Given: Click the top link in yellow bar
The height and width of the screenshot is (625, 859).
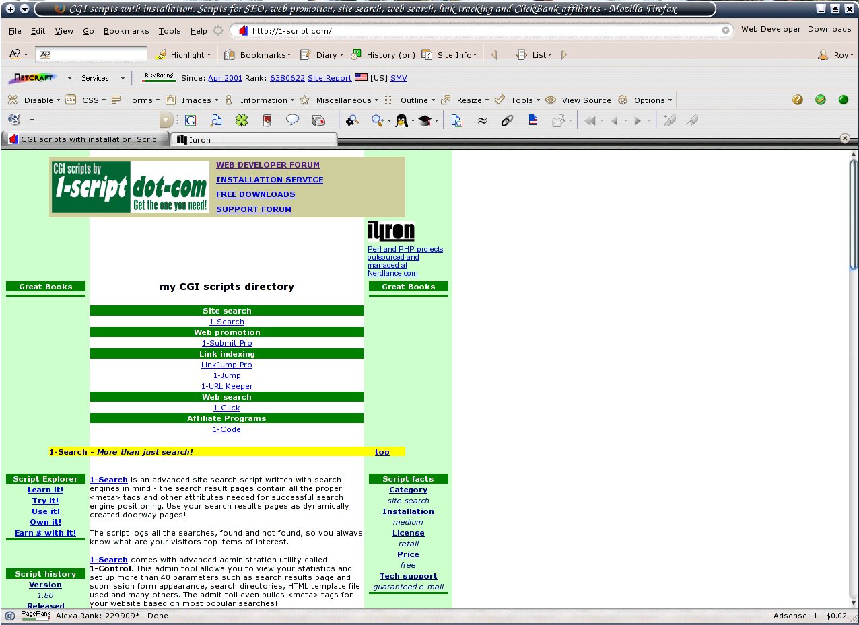Looking at the screenshot, I should [x=382, y=452].
